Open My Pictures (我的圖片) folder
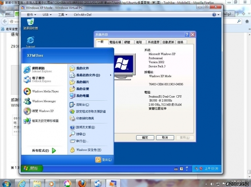 [x=79, y=82]
